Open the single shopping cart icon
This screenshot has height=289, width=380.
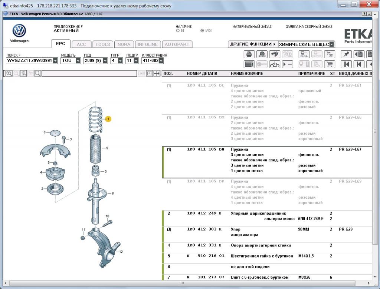point(330,64)
